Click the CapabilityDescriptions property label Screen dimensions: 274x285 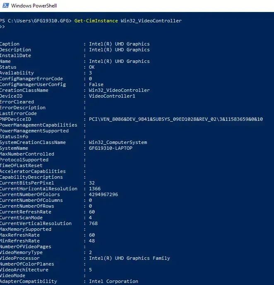click(x=31, y=177)
